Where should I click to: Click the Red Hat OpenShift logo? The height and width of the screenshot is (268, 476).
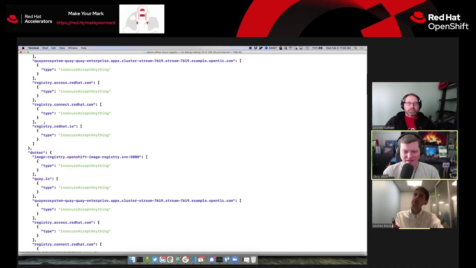click(x=439, y=21)
